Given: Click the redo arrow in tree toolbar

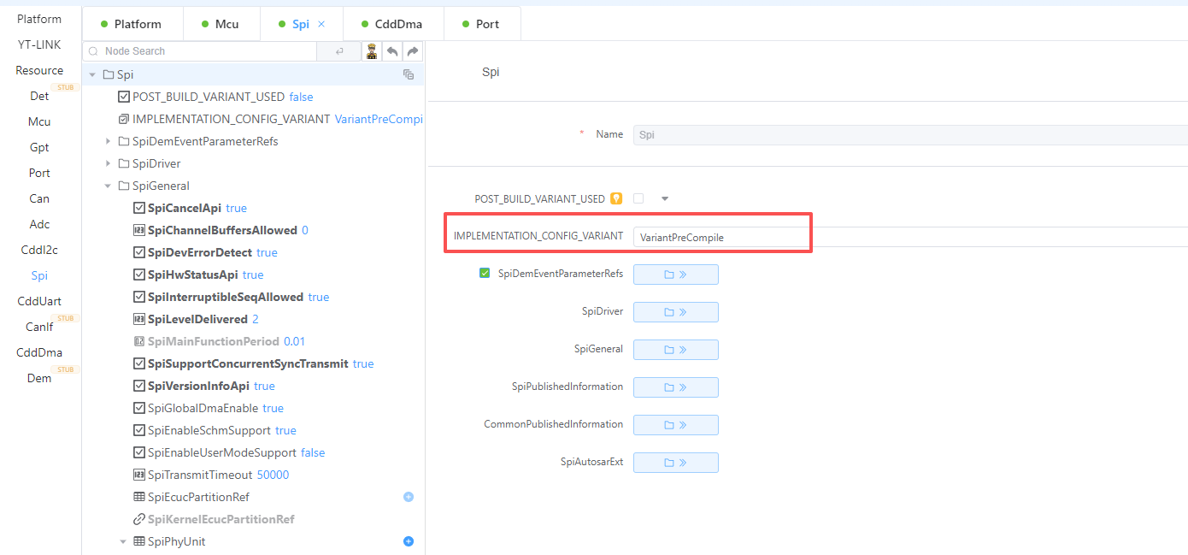Looking at the screenshot, I should (413, 51).
